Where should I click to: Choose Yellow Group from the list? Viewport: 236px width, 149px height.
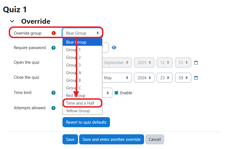pyautogui.click(x=78, y=111)
